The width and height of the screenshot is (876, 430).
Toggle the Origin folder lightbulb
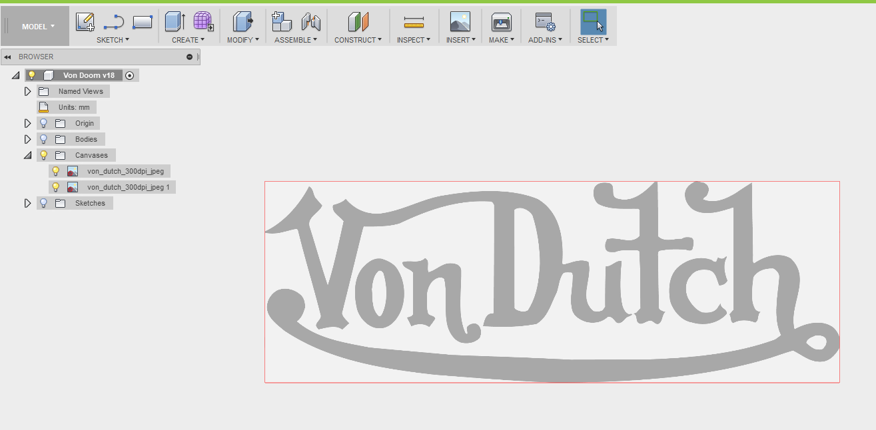44,123
